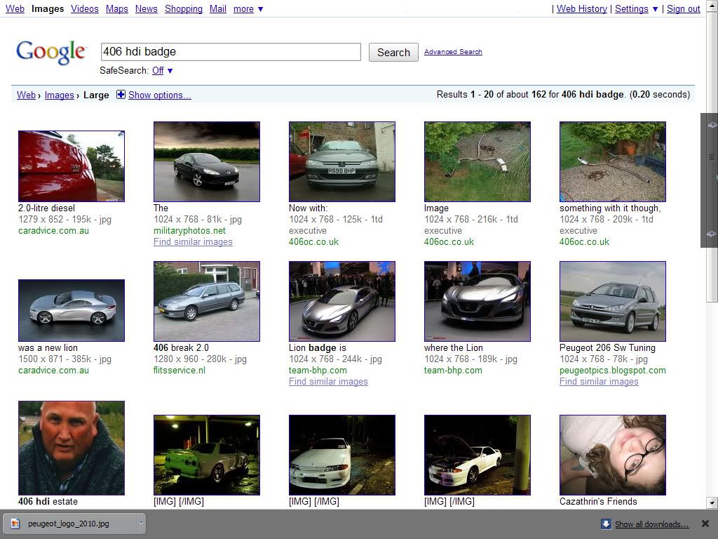Click the Show all downloads arrow icon
Screen dimensions: 718x539
coord(606,524)
